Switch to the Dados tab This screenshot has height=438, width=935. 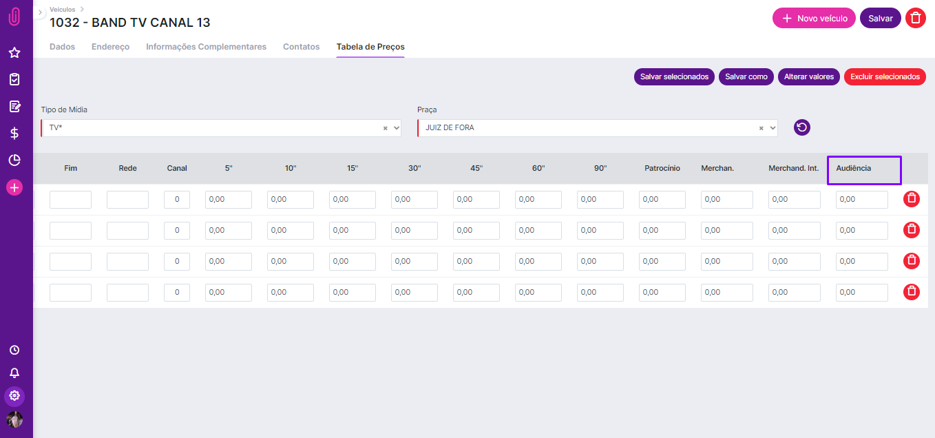pyautogui.click(x=62, y=47)
